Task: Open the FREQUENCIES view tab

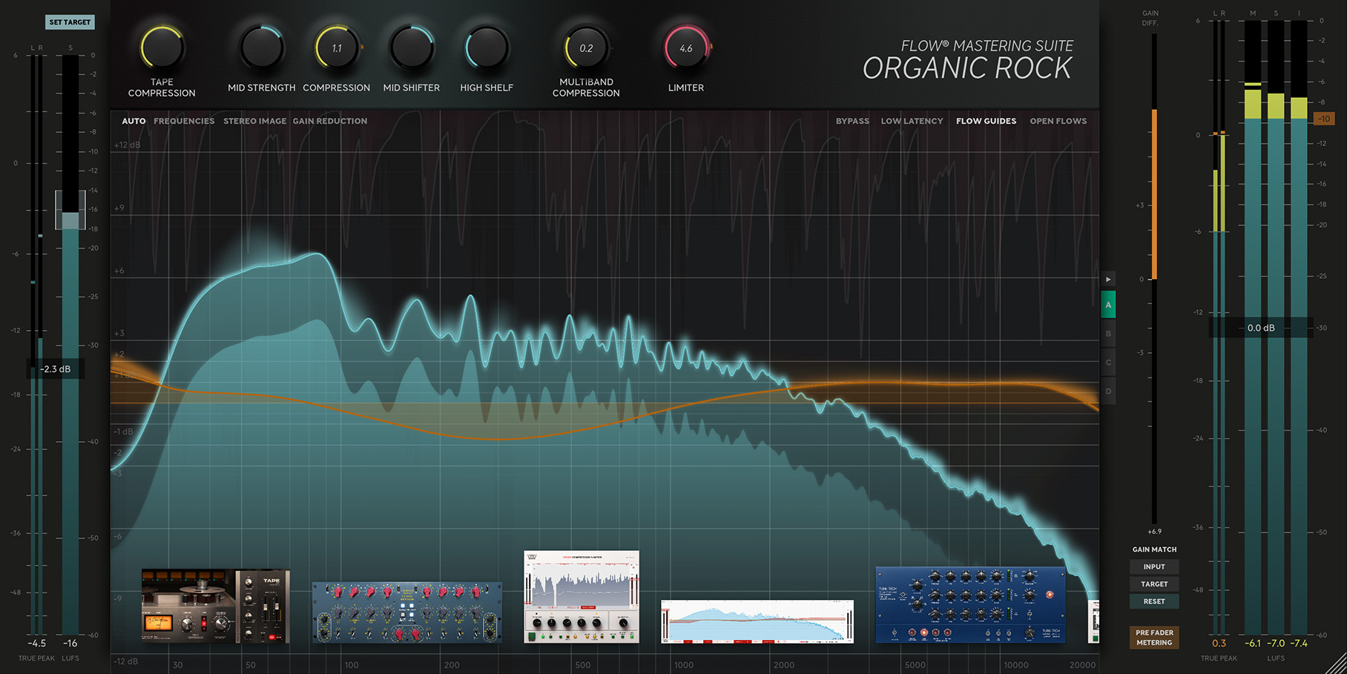Action: [184, 121]
